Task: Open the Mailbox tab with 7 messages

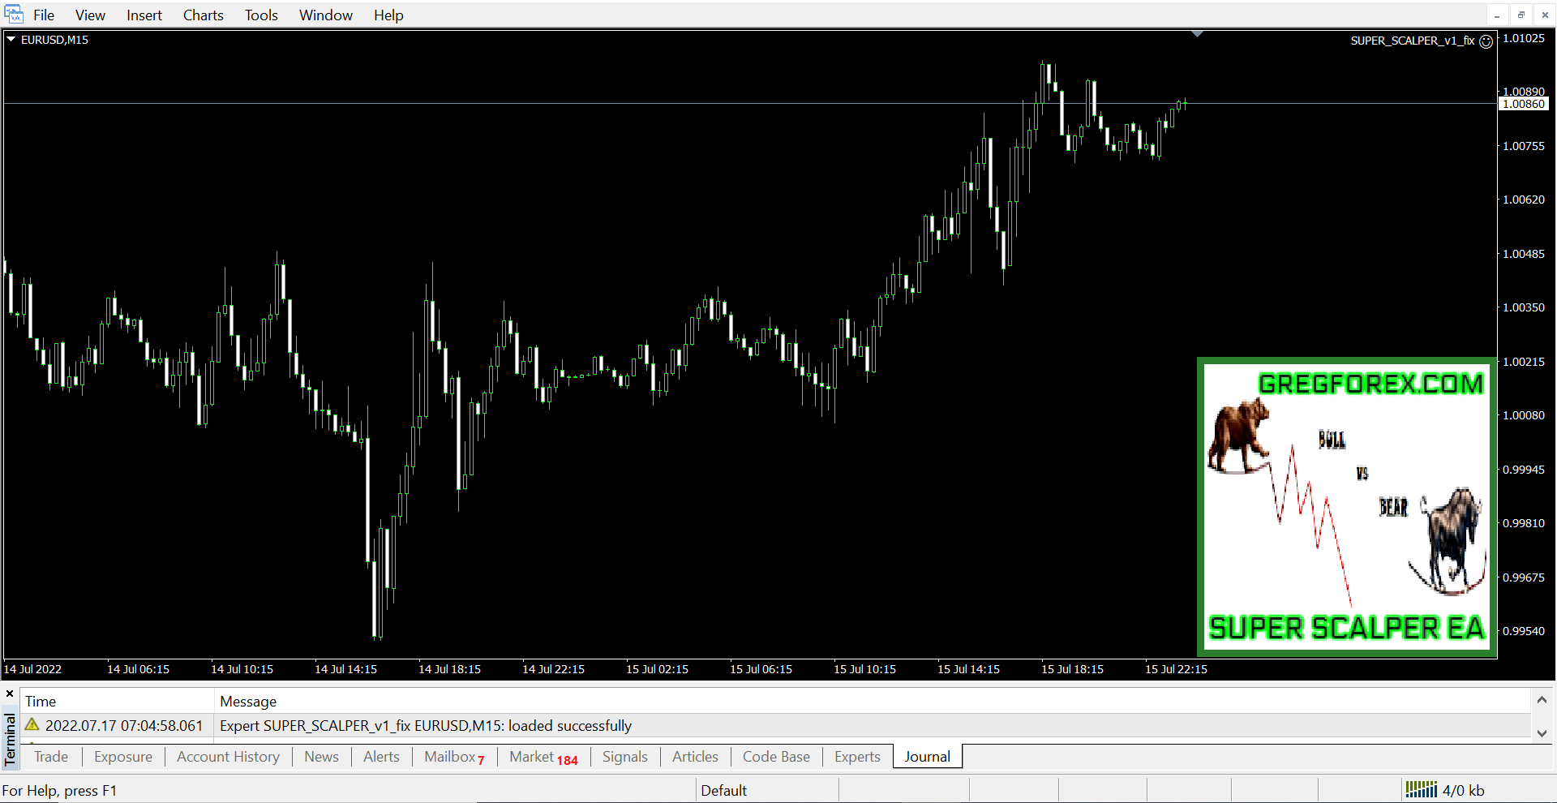Action: 453,757
